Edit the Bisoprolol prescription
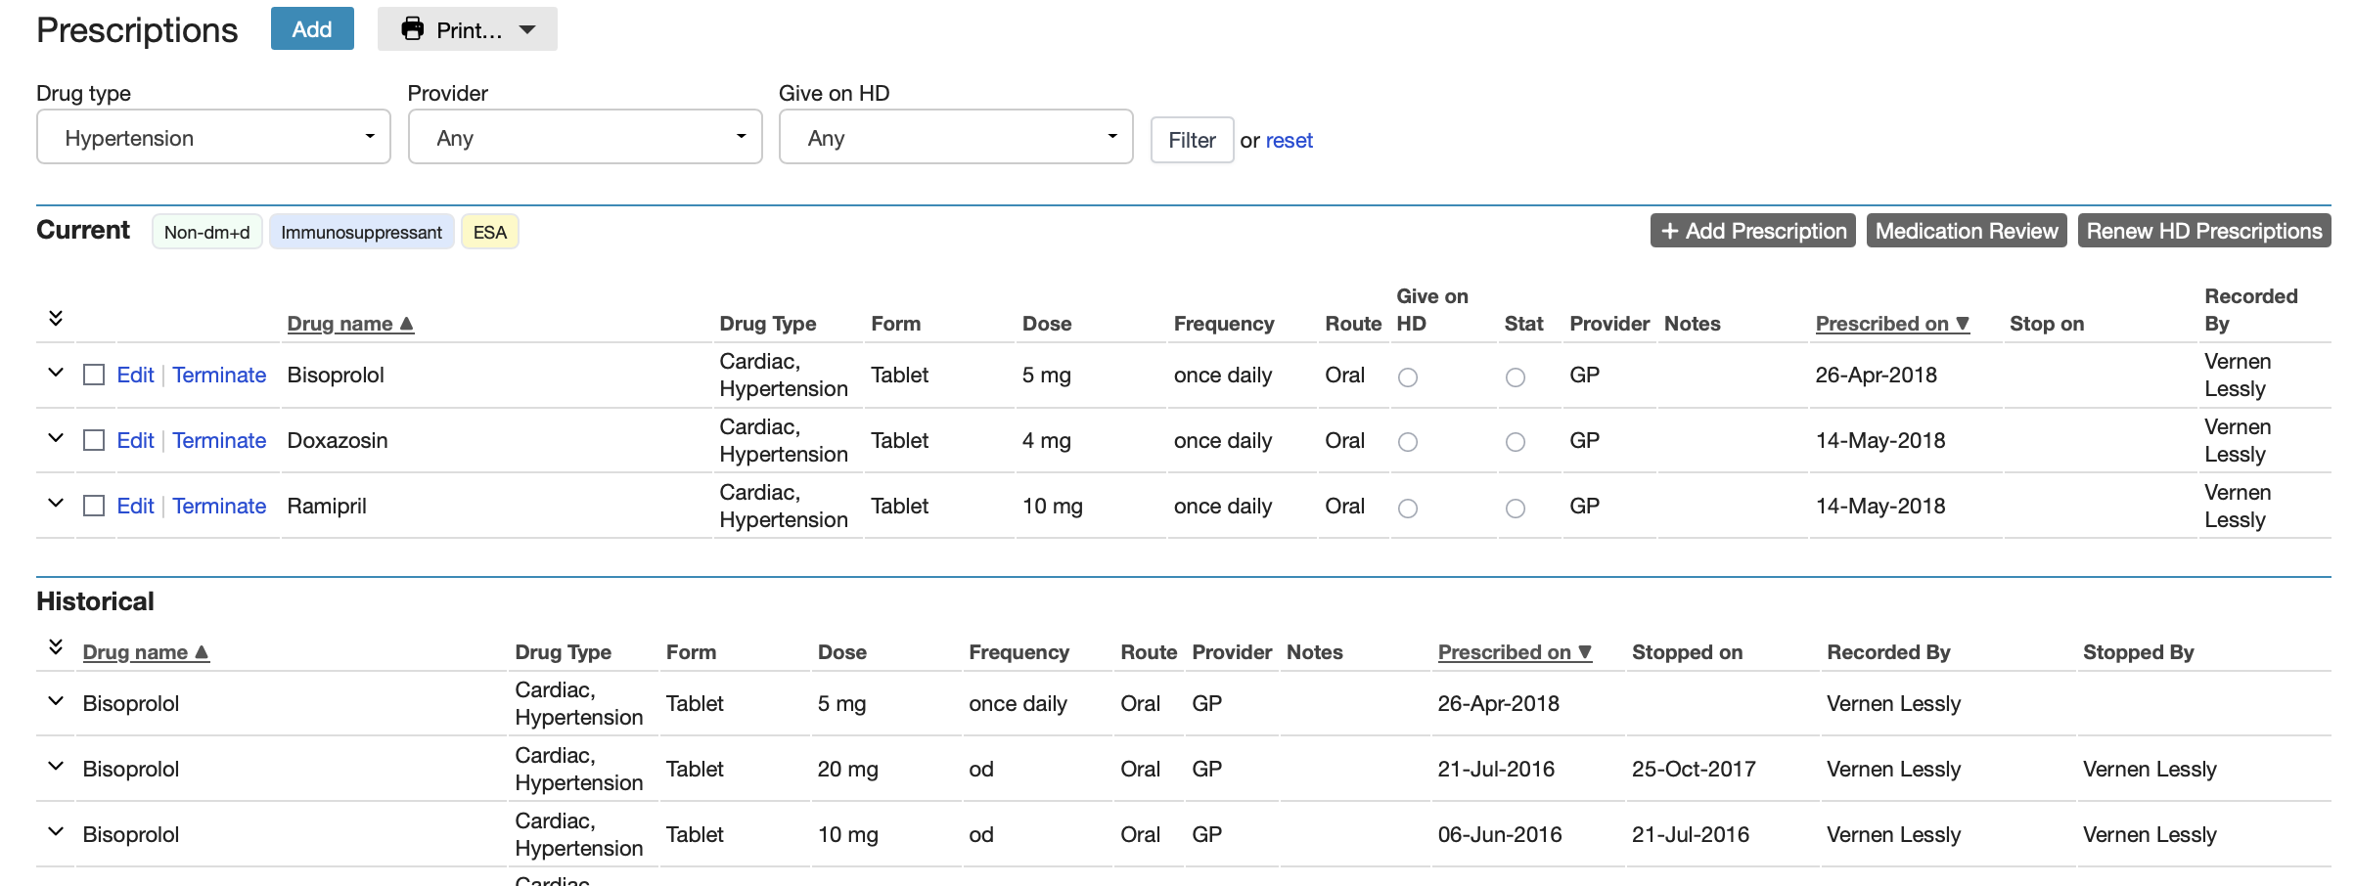The height and width of the screenshot is (886, 2354). (x=135, y=375)
